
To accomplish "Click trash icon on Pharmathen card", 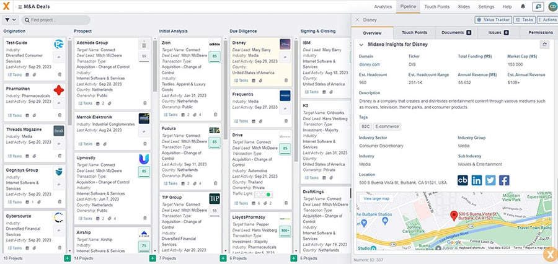I will click(60, 115).
